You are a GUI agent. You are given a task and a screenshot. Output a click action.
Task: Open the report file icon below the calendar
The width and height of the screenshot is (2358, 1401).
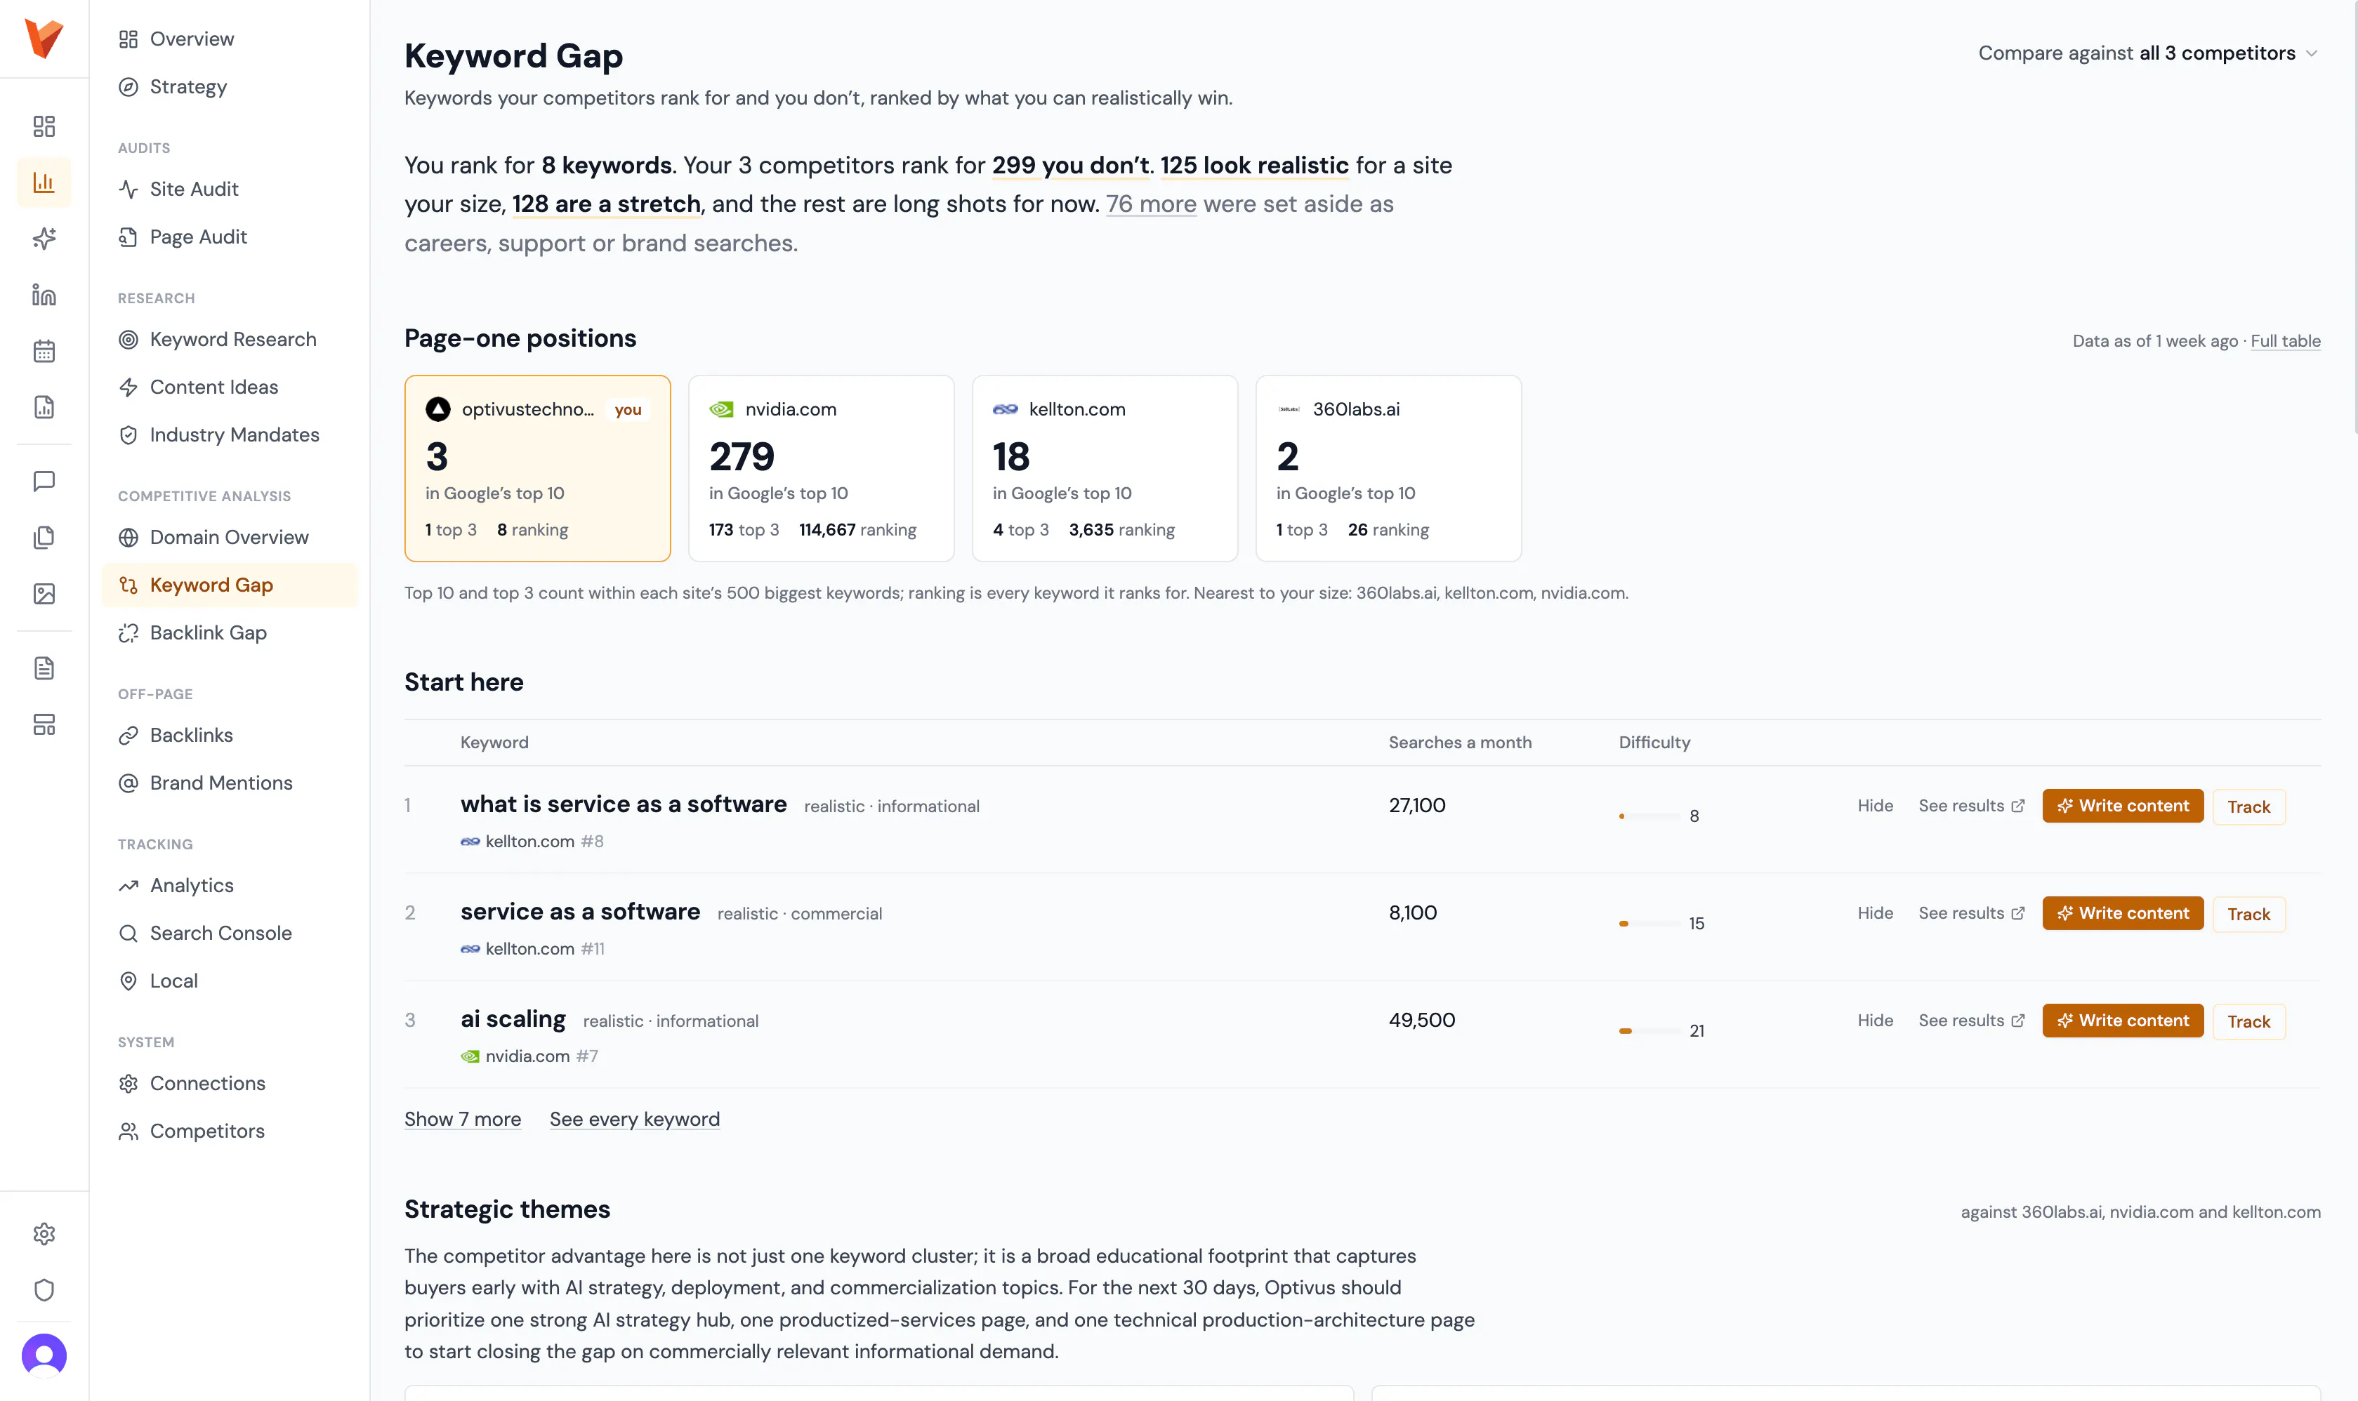(x=44, y=407)
